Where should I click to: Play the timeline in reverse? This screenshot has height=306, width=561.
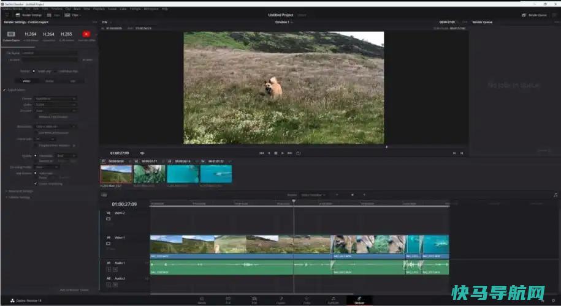269,153
